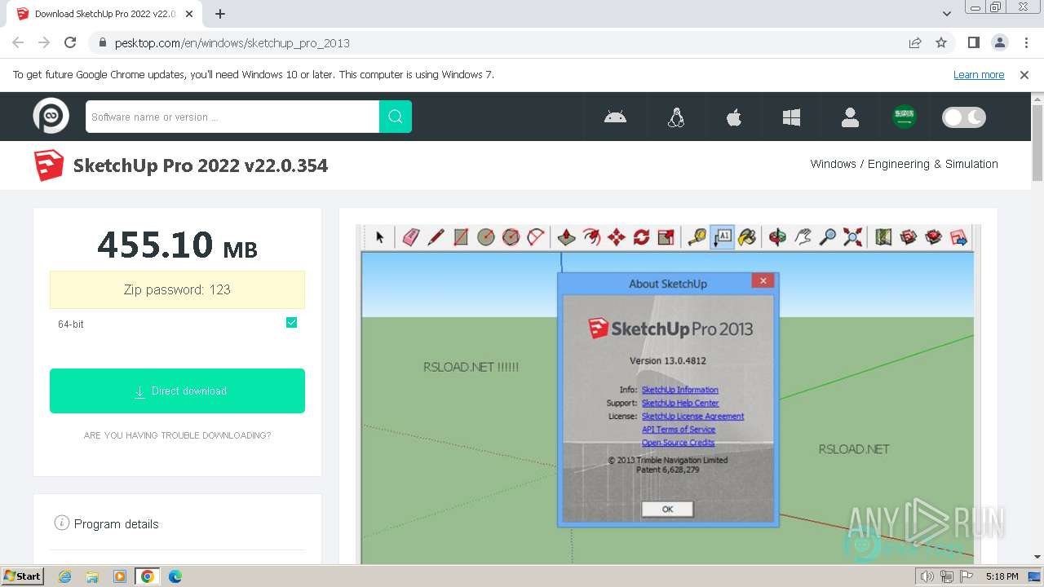Click the Learn more link
Screen dimensions: 1044x587
[x=979, y=74]
